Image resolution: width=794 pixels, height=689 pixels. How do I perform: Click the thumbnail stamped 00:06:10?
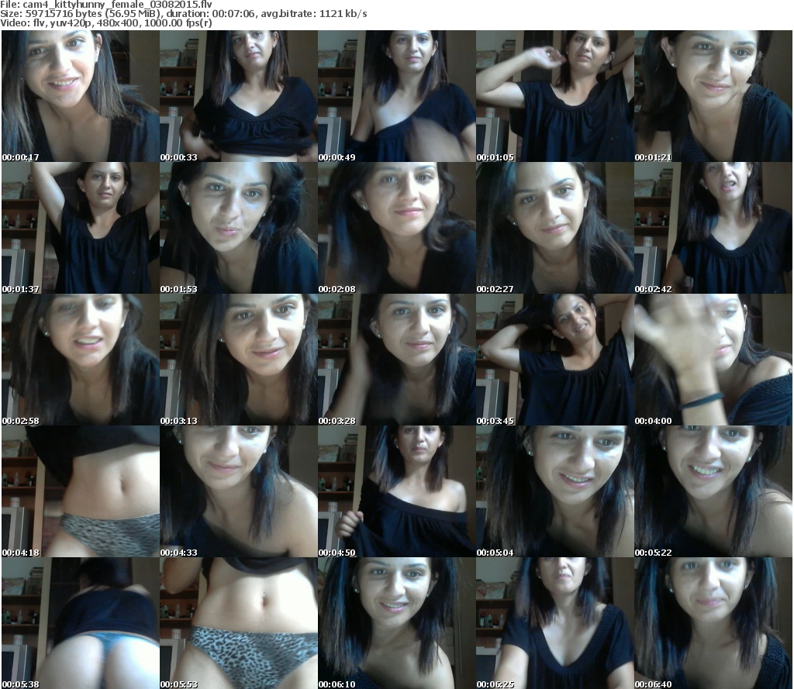tap(397, 623)
